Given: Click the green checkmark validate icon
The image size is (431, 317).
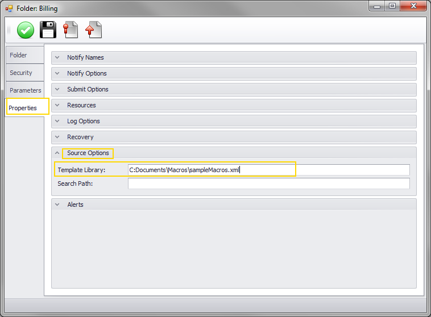Looking at the screenshot, I should point(26,30).
